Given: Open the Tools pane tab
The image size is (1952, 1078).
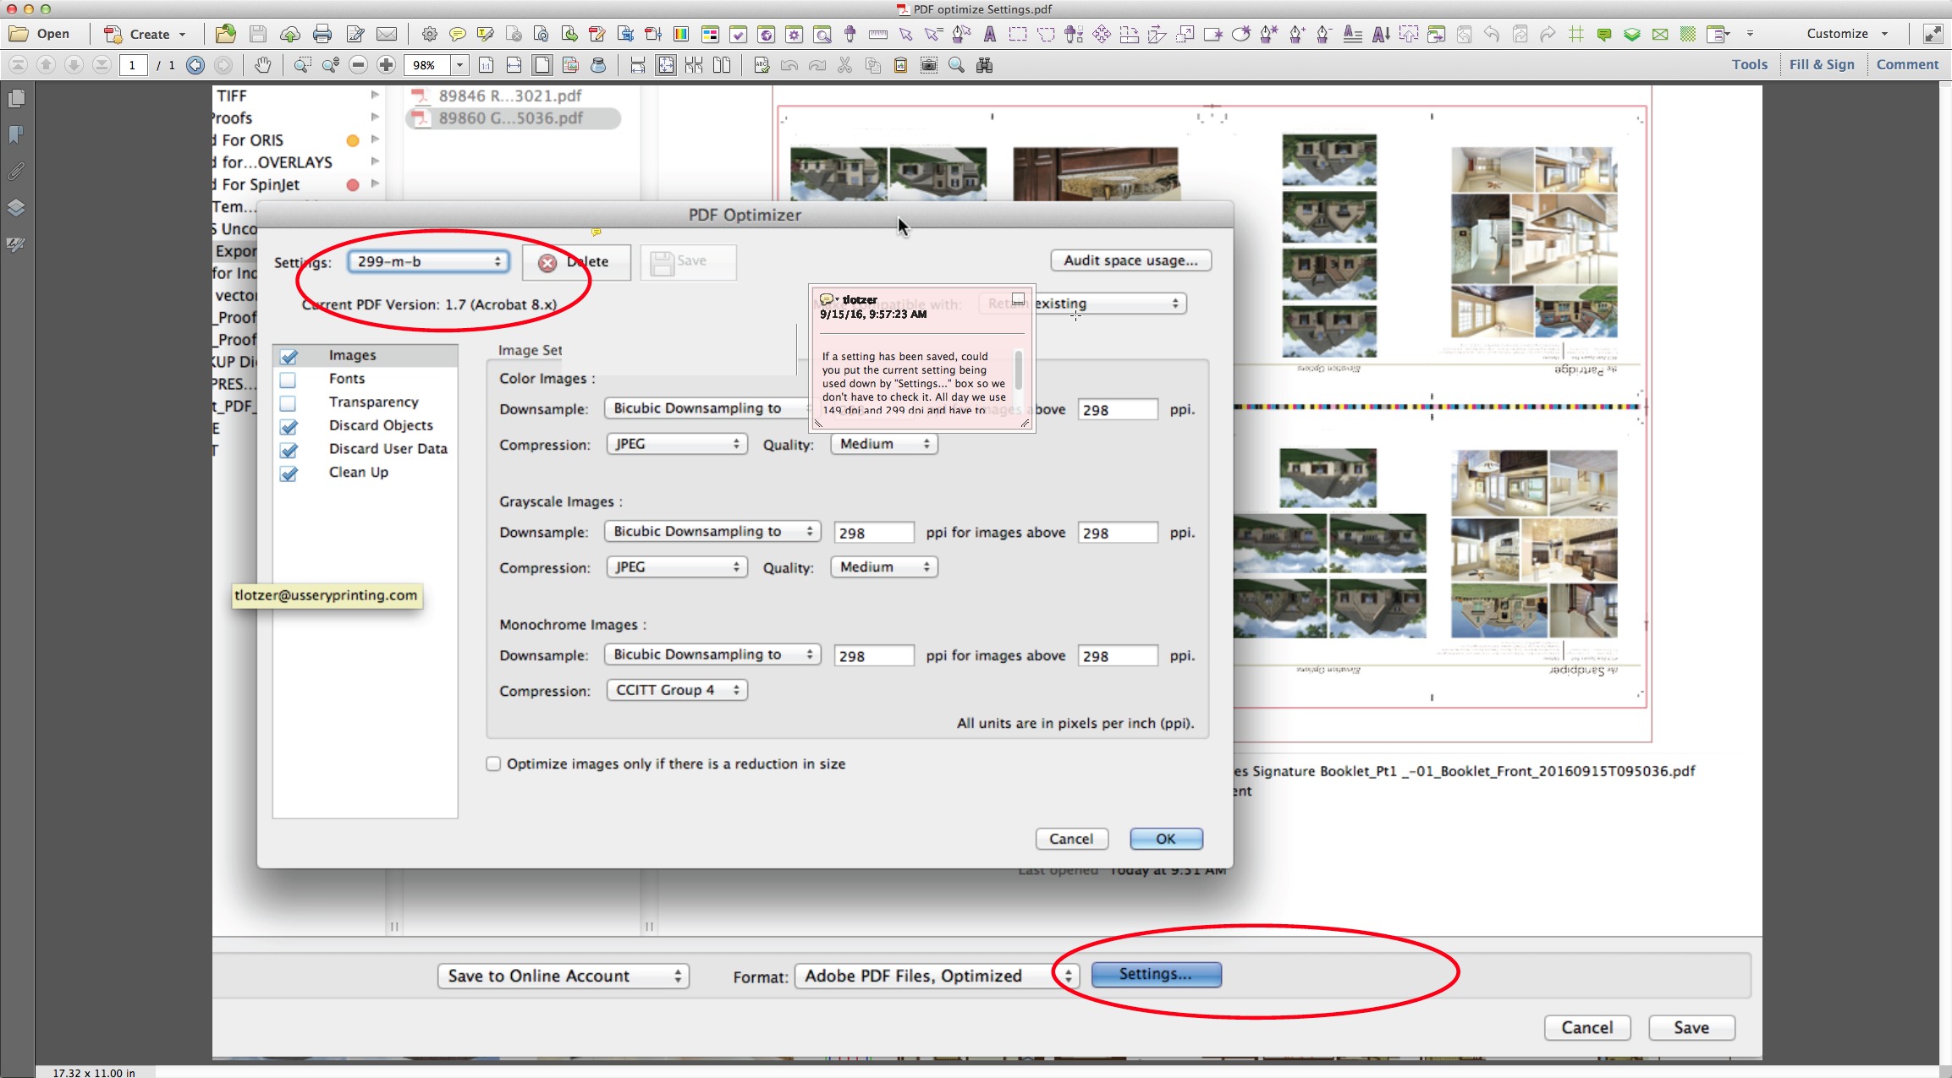Looking at the screenshot, I should click(1749, 64).
